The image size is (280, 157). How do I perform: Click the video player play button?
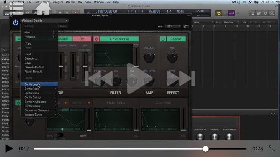[x=9, y=148]
